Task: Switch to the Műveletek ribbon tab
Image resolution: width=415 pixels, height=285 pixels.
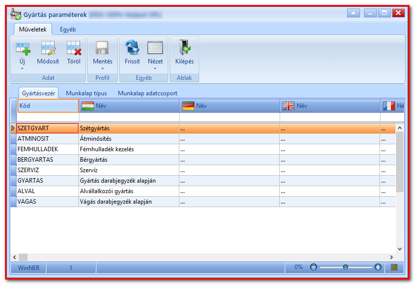Action: [32, 29]
